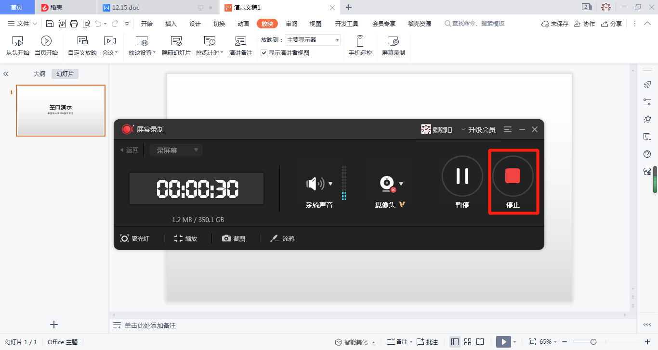Click the 截图 screenshot camera icon

[x=226, y=238]
